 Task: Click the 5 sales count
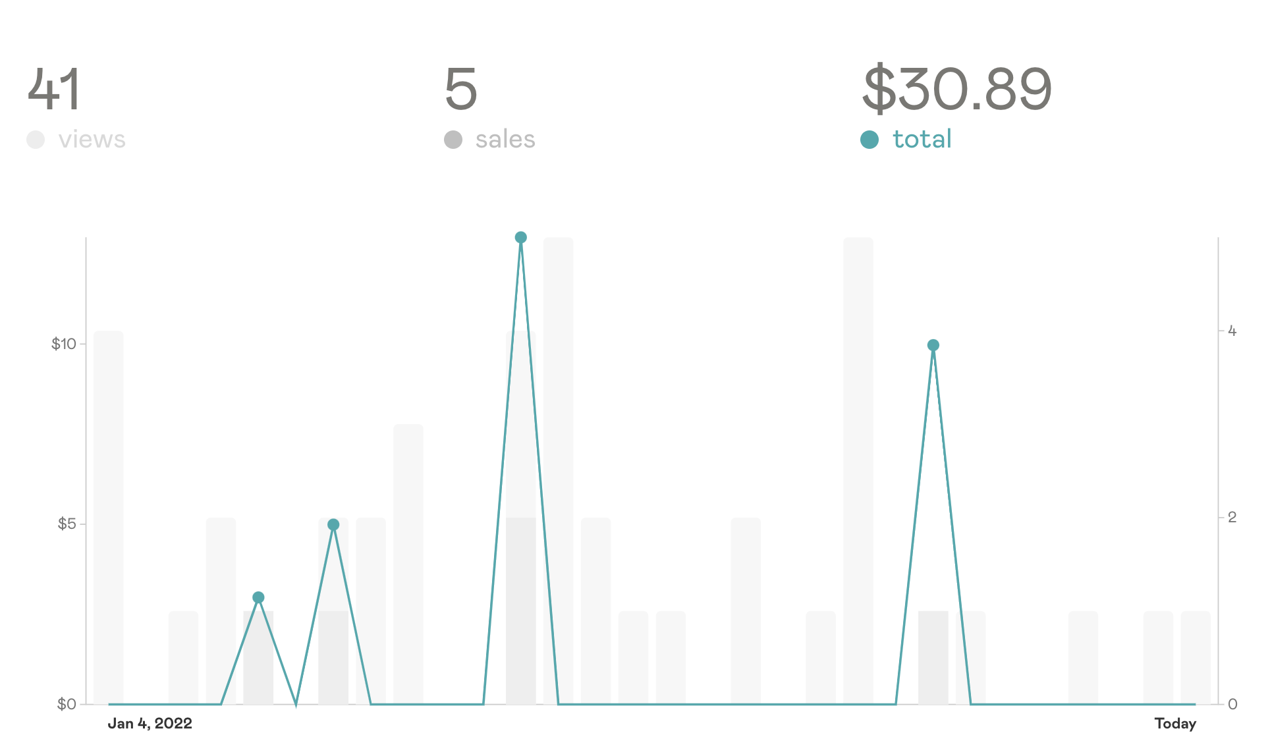click(x=460, y=89)
